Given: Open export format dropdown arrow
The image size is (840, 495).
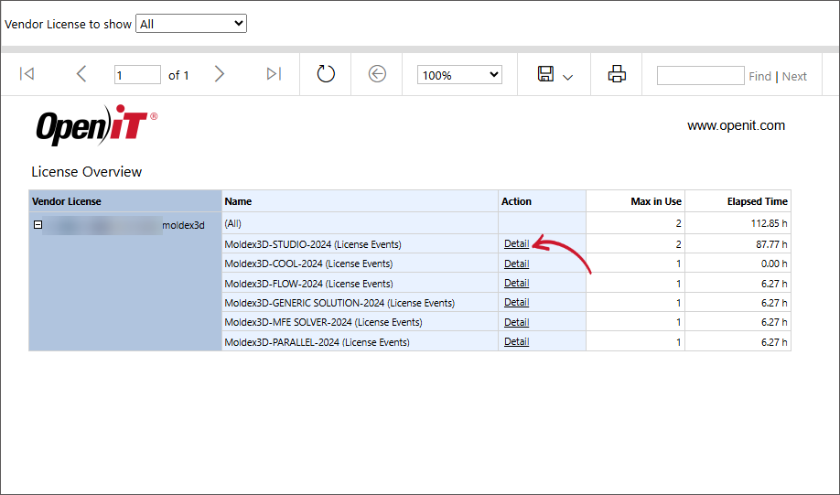Looking at the screenshot, I should point(568,77).
